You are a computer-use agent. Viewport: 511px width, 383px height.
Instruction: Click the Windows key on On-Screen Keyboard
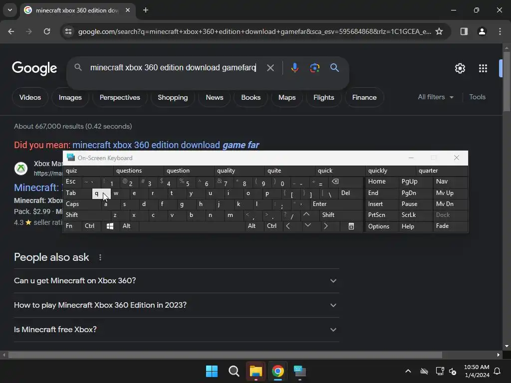coord(110,226)
